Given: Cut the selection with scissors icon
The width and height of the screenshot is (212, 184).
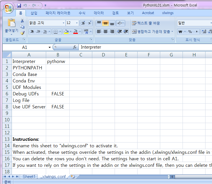Looking at the screenshot, I should 22,21.
